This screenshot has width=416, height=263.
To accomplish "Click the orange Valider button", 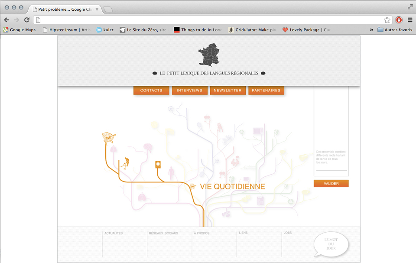I will click(331, 183).
